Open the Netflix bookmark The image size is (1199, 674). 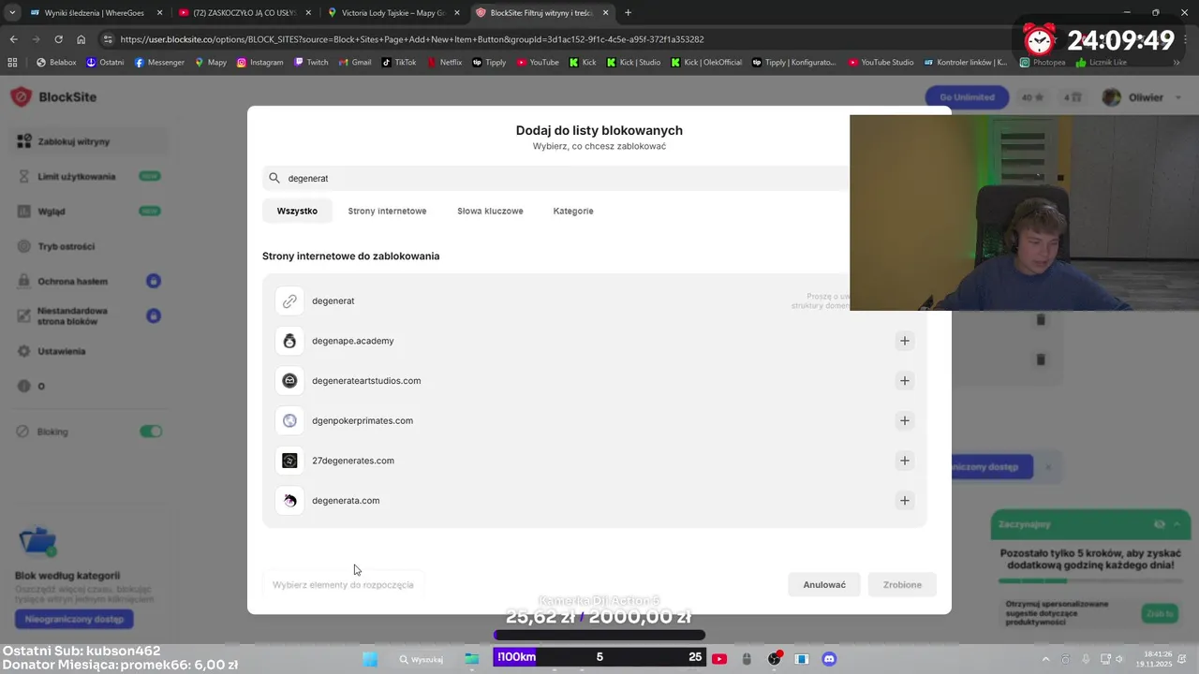(444, 63)
